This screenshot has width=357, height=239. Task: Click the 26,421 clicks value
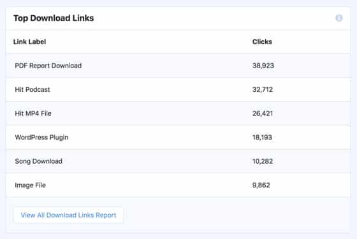263,113
